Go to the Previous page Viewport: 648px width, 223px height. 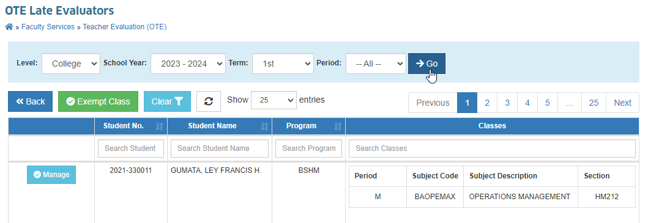tap(433, 103)
